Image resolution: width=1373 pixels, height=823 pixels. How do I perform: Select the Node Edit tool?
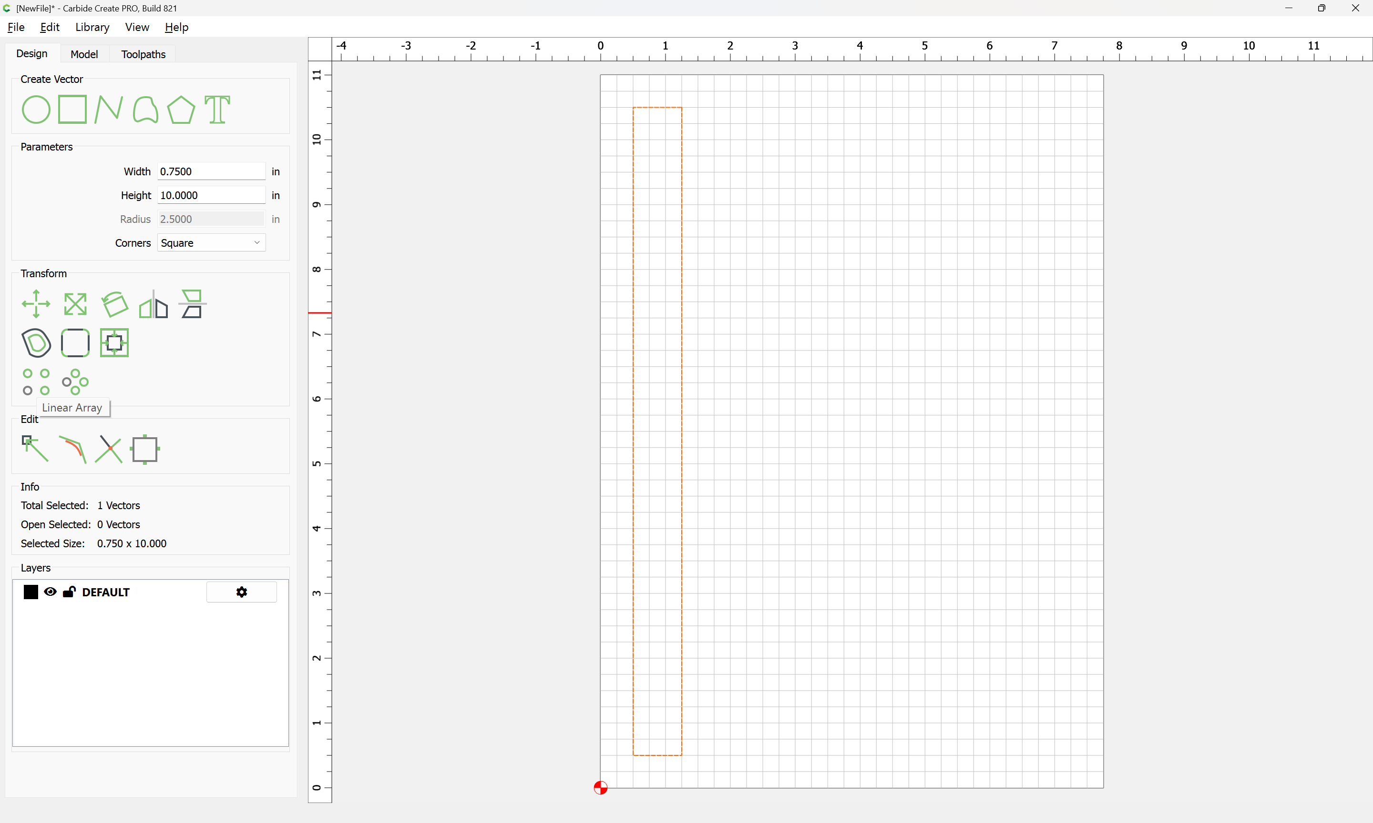coord(35,449)
